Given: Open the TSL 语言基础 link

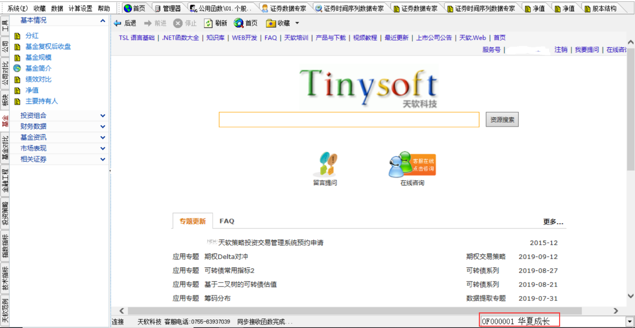Looking at the screenshot, I should pos(137,38).
